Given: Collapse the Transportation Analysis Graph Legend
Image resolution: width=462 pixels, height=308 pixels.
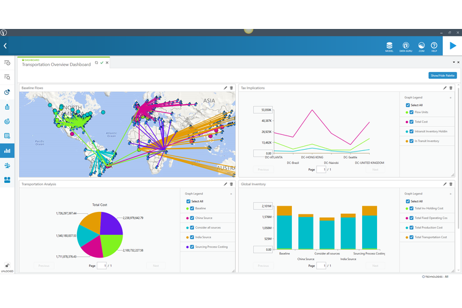Looking at the screenshot, I should [x=231, y=193].
